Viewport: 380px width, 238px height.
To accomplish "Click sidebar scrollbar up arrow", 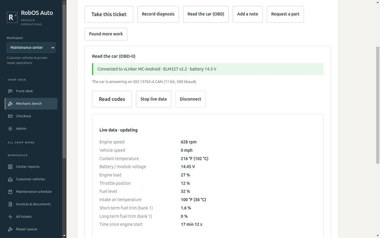I will click(x=64, y=2).
